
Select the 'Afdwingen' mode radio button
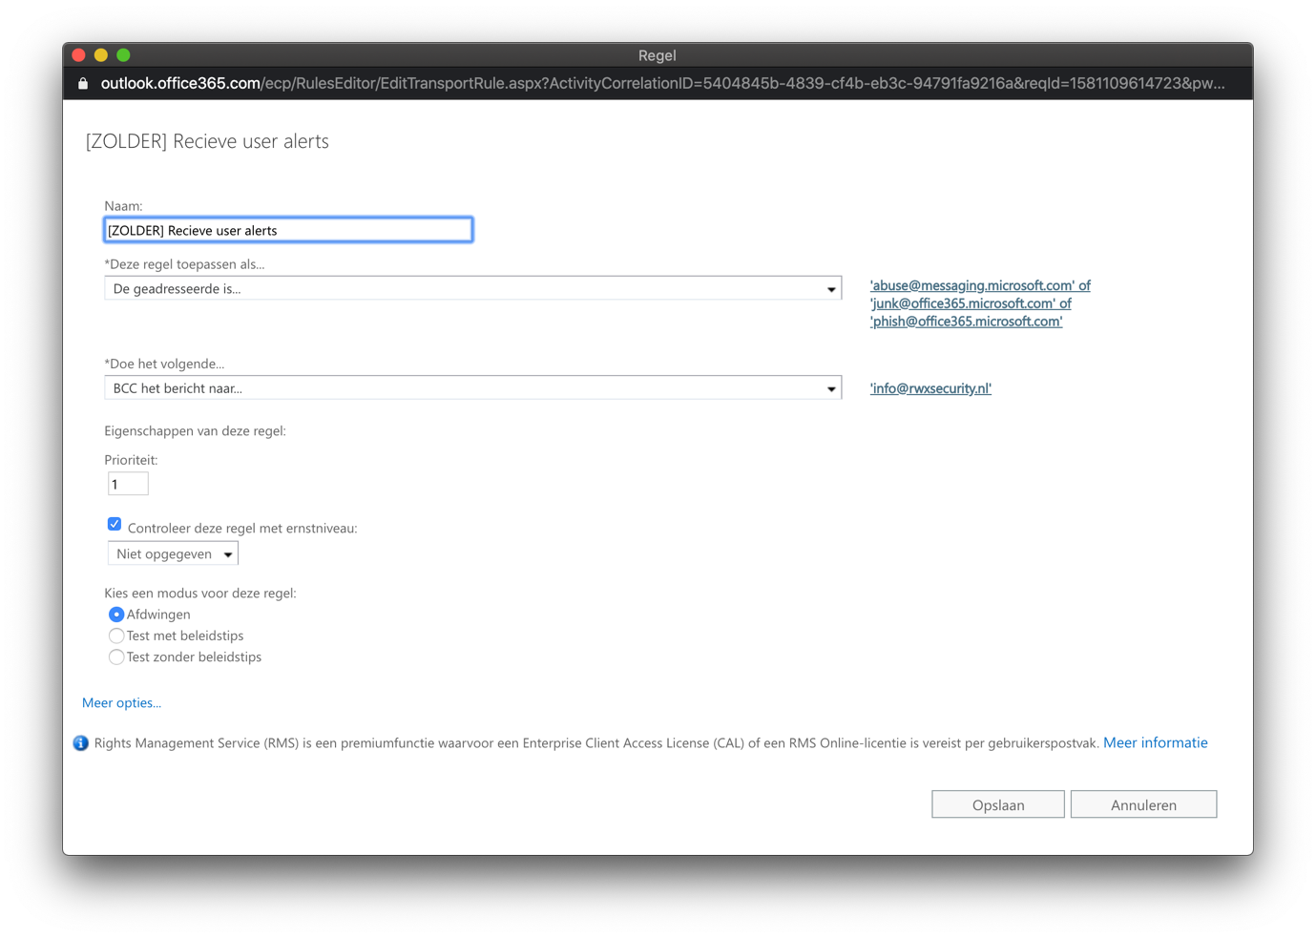[x=116, y=615]
